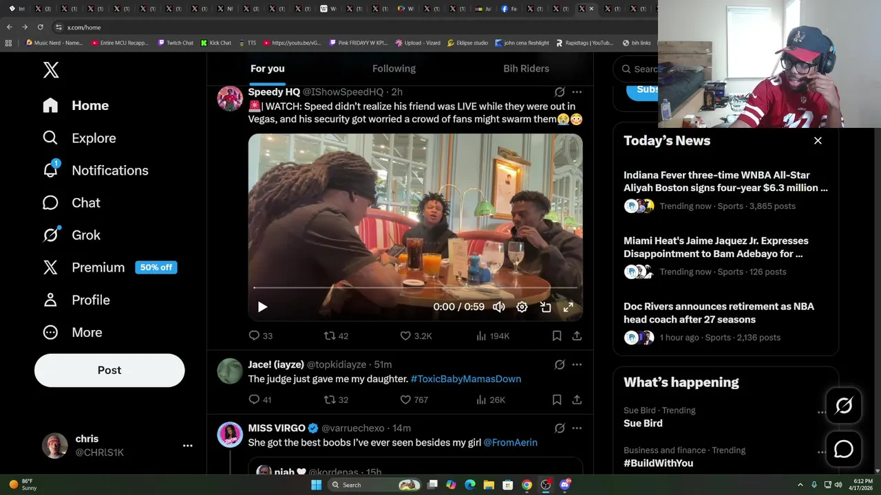Viewport: 881px width, 495px height.
Task: Open the floating Grok button
Action: 844,406
